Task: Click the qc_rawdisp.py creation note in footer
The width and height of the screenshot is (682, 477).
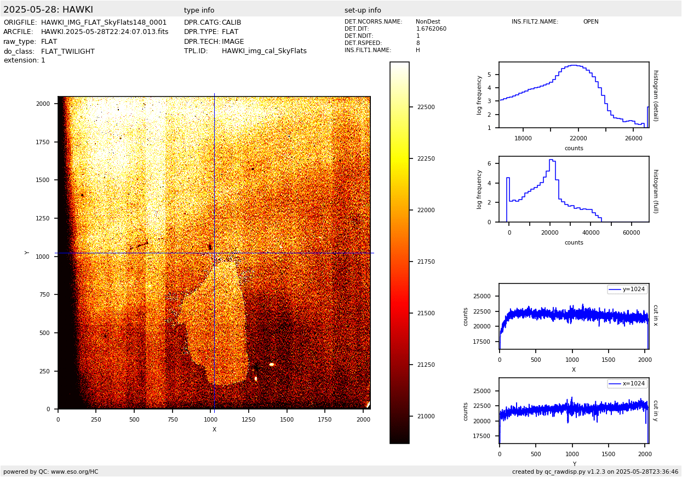Action: point(595,472)
